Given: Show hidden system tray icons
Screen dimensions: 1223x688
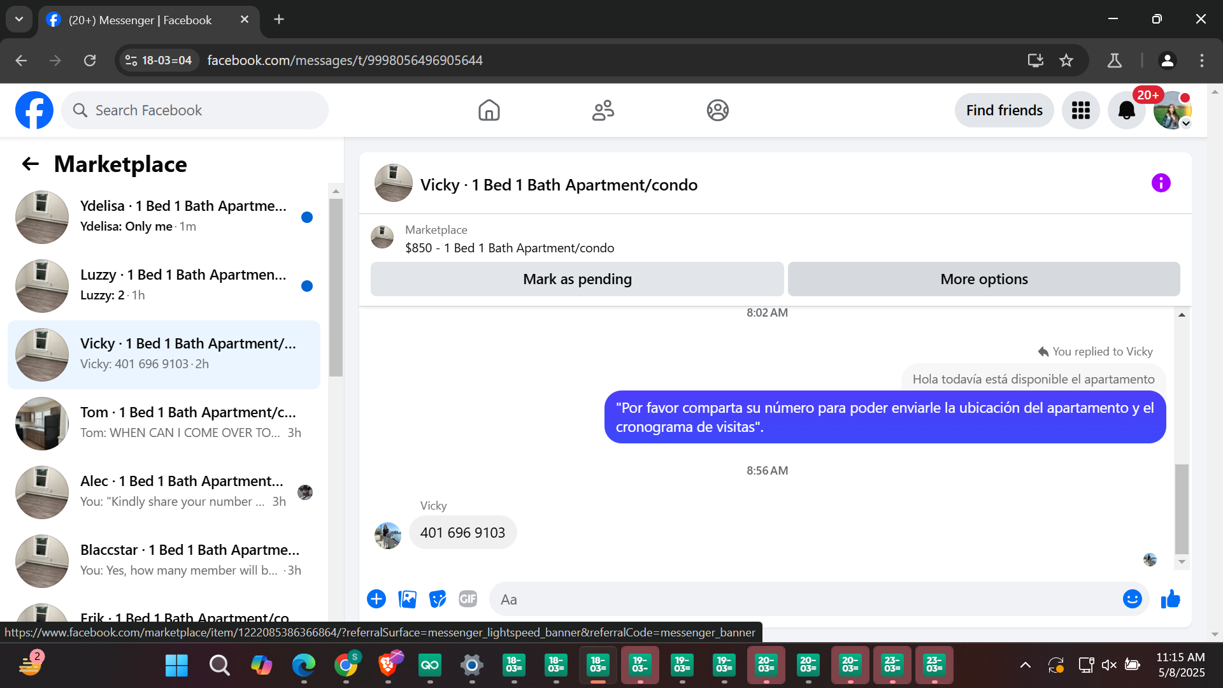Looking at the screenshot, I should tap(1026, 666).
